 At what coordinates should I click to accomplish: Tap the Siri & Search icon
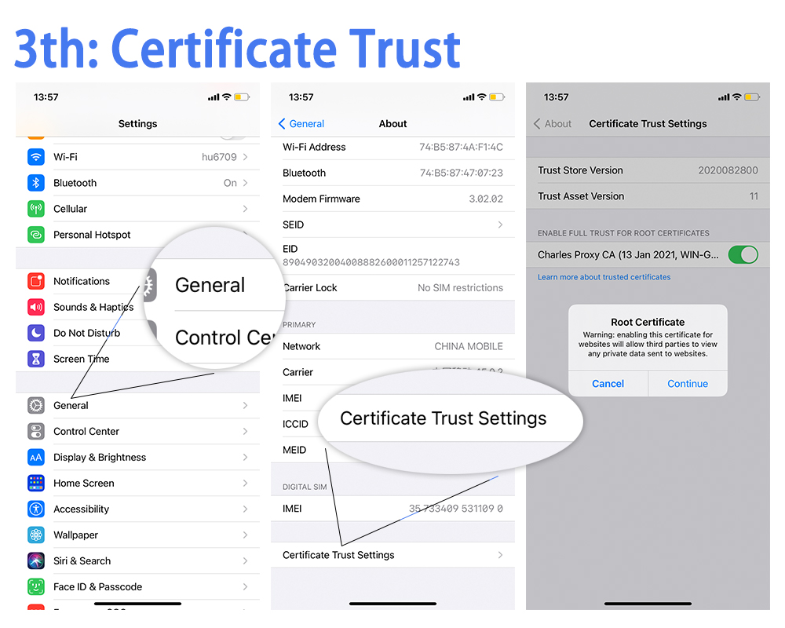point(36,561)
